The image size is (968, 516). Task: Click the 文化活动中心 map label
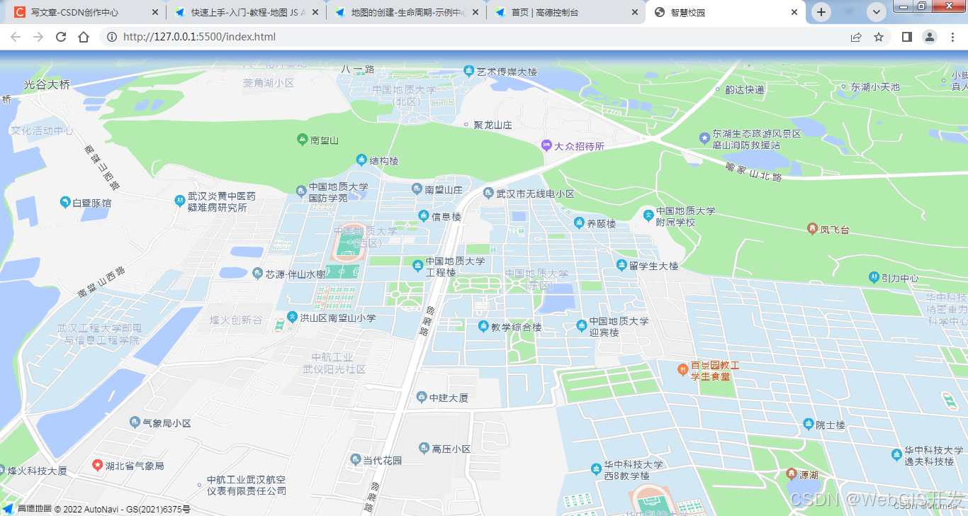[x=42, y=130]
